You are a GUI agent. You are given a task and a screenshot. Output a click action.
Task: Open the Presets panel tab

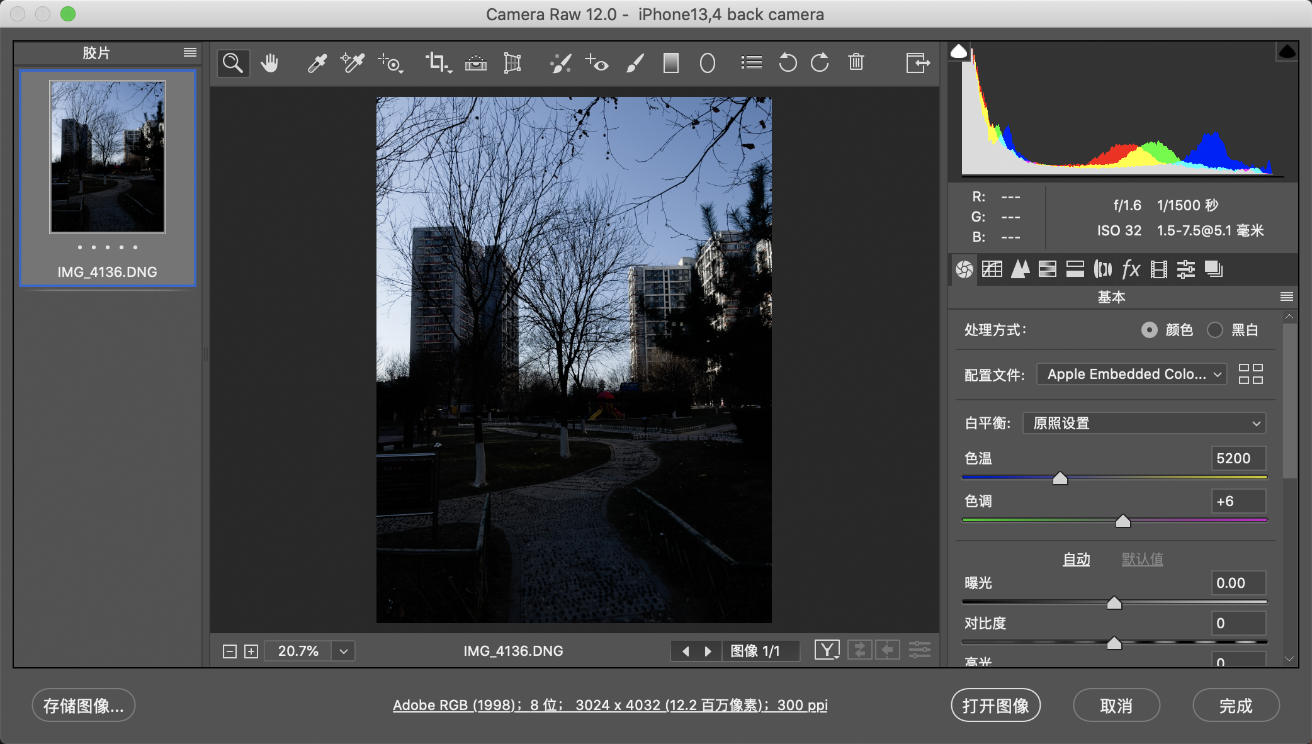(x=1186, y=269)
